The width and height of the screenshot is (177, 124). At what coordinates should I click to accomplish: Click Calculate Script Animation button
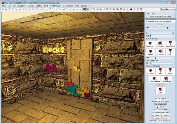[x=160, y=121]
